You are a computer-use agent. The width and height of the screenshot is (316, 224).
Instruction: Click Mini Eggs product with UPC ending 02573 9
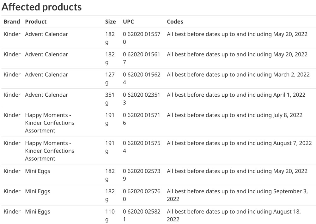pyautogui.click(x=38, y=171)
